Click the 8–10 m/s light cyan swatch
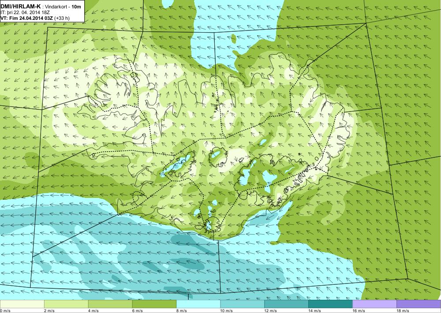The image size is (441, 313). (198, 304)
